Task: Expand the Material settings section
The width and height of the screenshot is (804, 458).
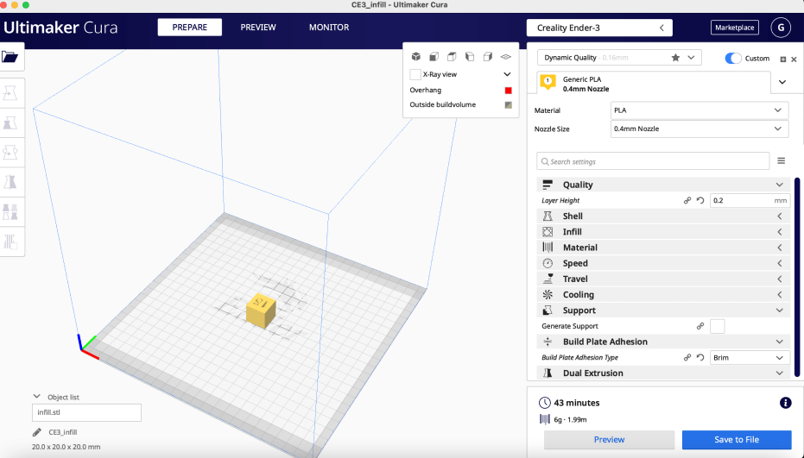Action: pos(663,248)
